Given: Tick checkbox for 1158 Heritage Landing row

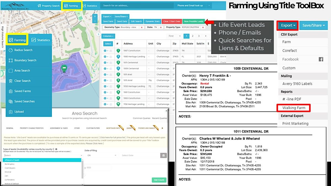Looking at the screenshot, I should point(111,104).
